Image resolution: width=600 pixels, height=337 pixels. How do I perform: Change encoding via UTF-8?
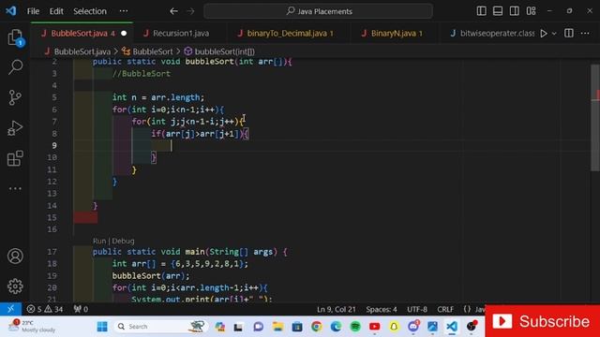click(417, 309)
